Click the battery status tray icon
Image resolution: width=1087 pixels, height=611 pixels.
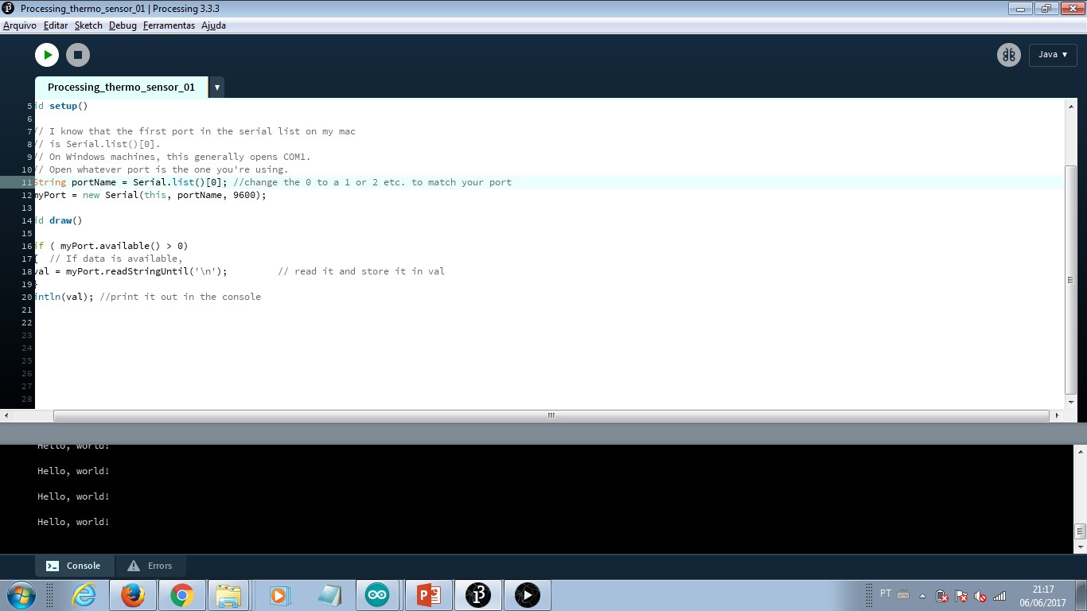click(x=942, y=596)
